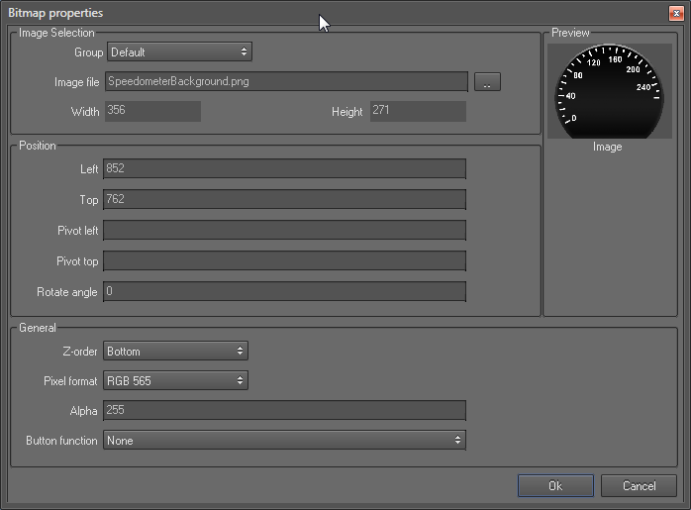Click the Left position field
This screenshot has height=510, width=691.
click(284, 169)
